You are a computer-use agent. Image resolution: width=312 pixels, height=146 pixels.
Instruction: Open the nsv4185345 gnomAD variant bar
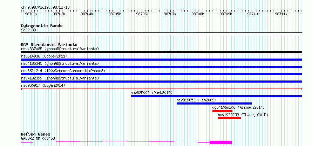click(161, 67)
